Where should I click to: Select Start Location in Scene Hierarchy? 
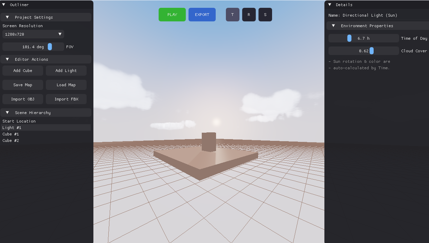coord(19,121)
